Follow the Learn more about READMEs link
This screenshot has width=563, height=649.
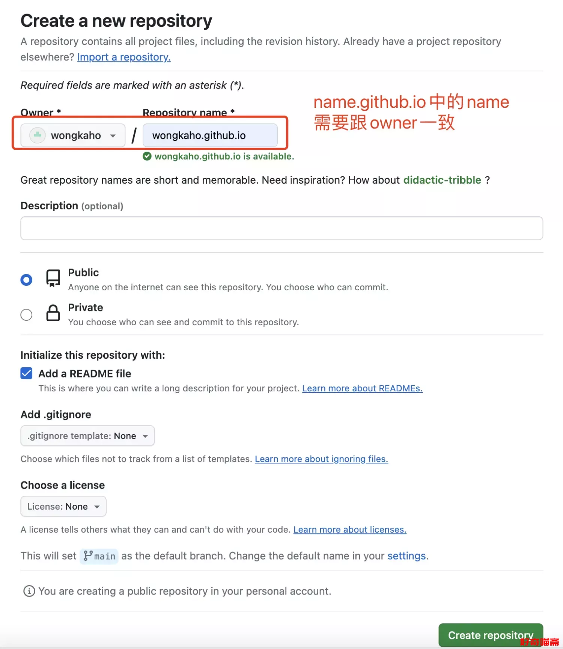point(362,388)
